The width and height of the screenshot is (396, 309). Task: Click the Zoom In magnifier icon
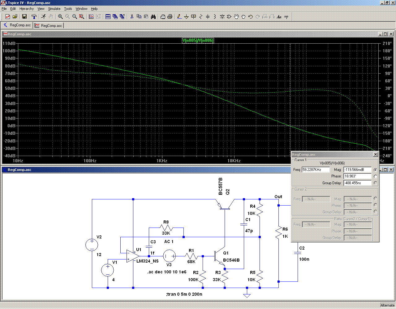(x=60, y=17)
